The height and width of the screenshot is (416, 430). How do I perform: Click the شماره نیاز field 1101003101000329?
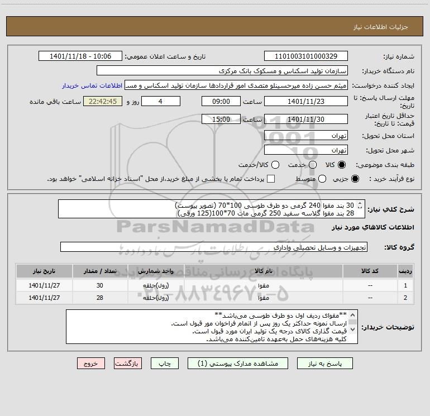[x=306, y=56]
